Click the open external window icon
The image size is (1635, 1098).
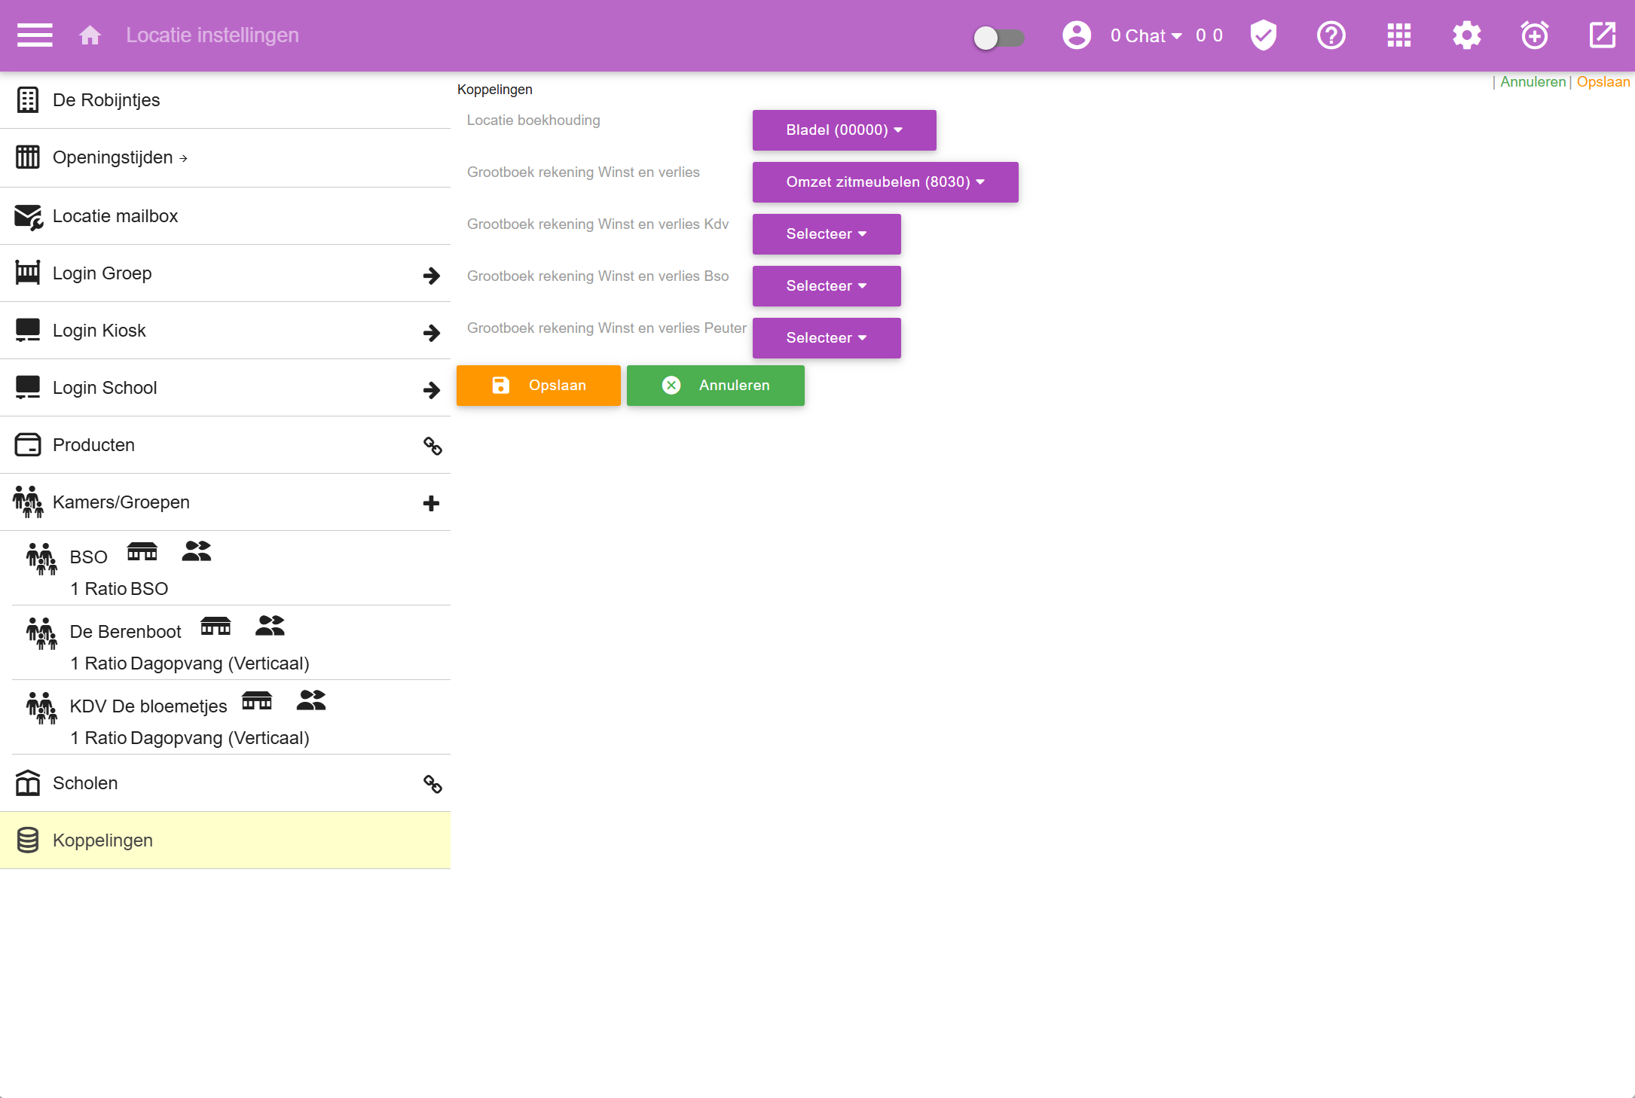[x=1603, y=35]
